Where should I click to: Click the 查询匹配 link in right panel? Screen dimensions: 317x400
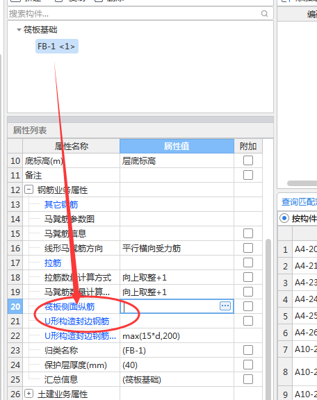pos(299,202)
